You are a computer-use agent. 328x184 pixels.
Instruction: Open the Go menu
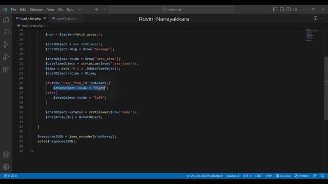pos(60,10)
